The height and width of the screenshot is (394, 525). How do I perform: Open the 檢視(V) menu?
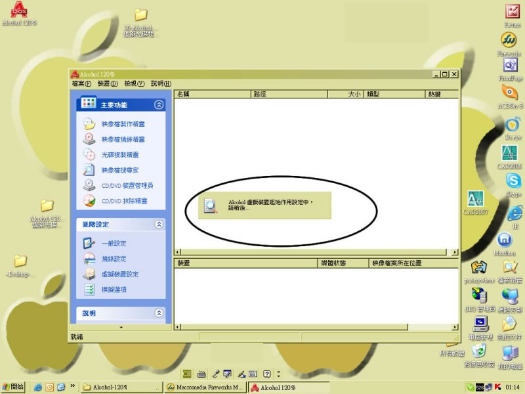[x=135, y=83]
